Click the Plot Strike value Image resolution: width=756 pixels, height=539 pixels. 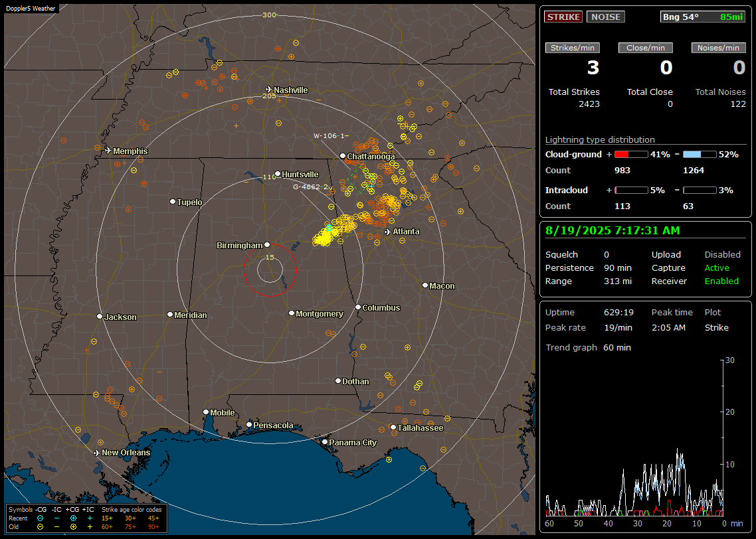[x=716, y=327]
